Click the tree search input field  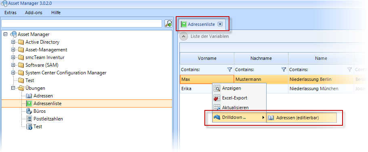coord(82,23)
